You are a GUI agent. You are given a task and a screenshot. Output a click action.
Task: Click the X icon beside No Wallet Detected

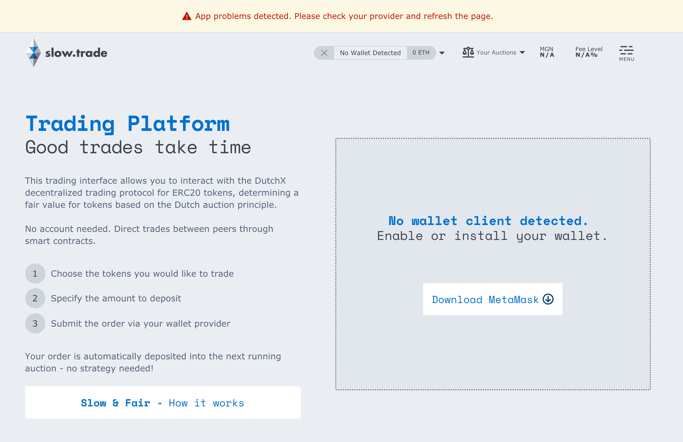pos(324,53)
